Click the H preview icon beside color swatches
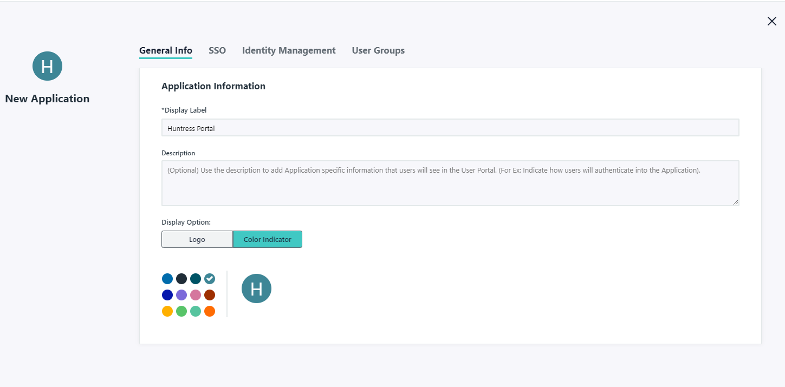Image resolution: width=785 pixels, height=387 pixels. coord(256,288)
